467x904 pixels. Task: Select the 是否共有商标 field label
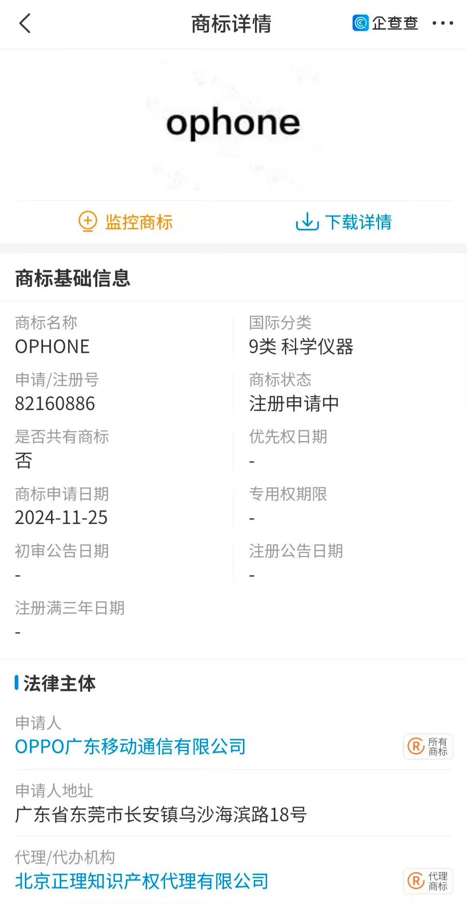coord(62,437)
